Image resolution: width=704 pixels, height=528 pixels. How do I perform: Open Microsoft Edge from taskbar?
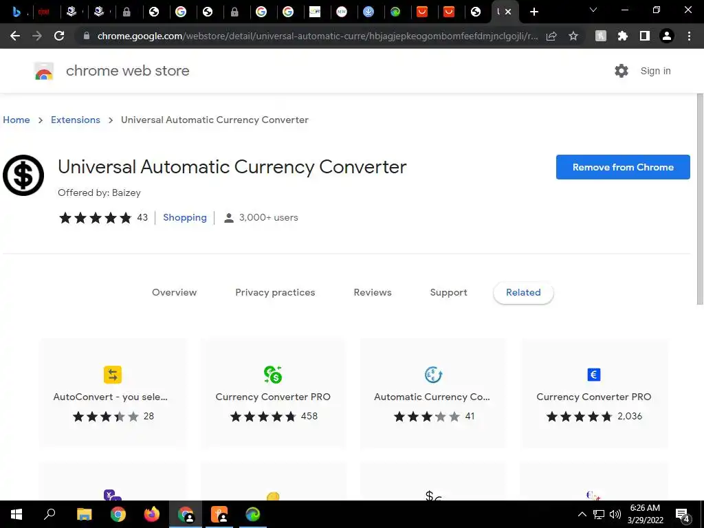point(253,514)
